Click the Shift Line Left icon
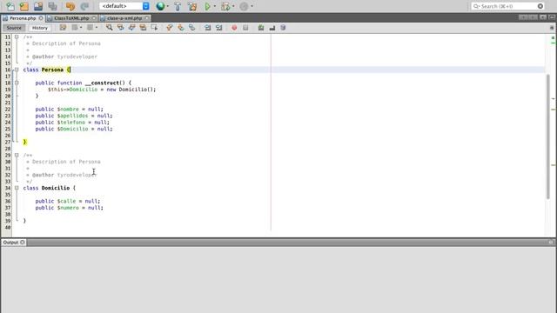Viewport: 557px width, 313px height. [x=207, y=28]
